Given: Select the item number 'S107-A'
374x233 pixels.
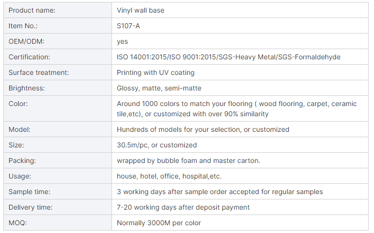Looking at the screenshot, I should point(129,26).
